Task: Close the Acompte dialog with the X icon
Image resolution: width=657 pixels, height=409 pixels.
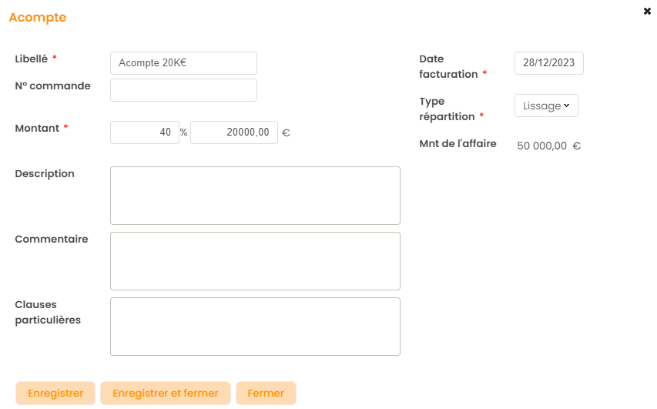Action: (x=647, y=12)
